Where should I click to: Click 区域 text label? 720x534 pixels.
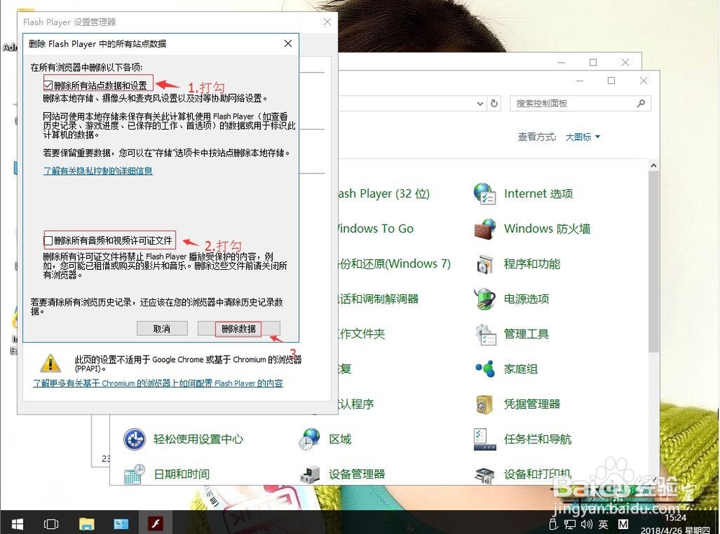340,440
